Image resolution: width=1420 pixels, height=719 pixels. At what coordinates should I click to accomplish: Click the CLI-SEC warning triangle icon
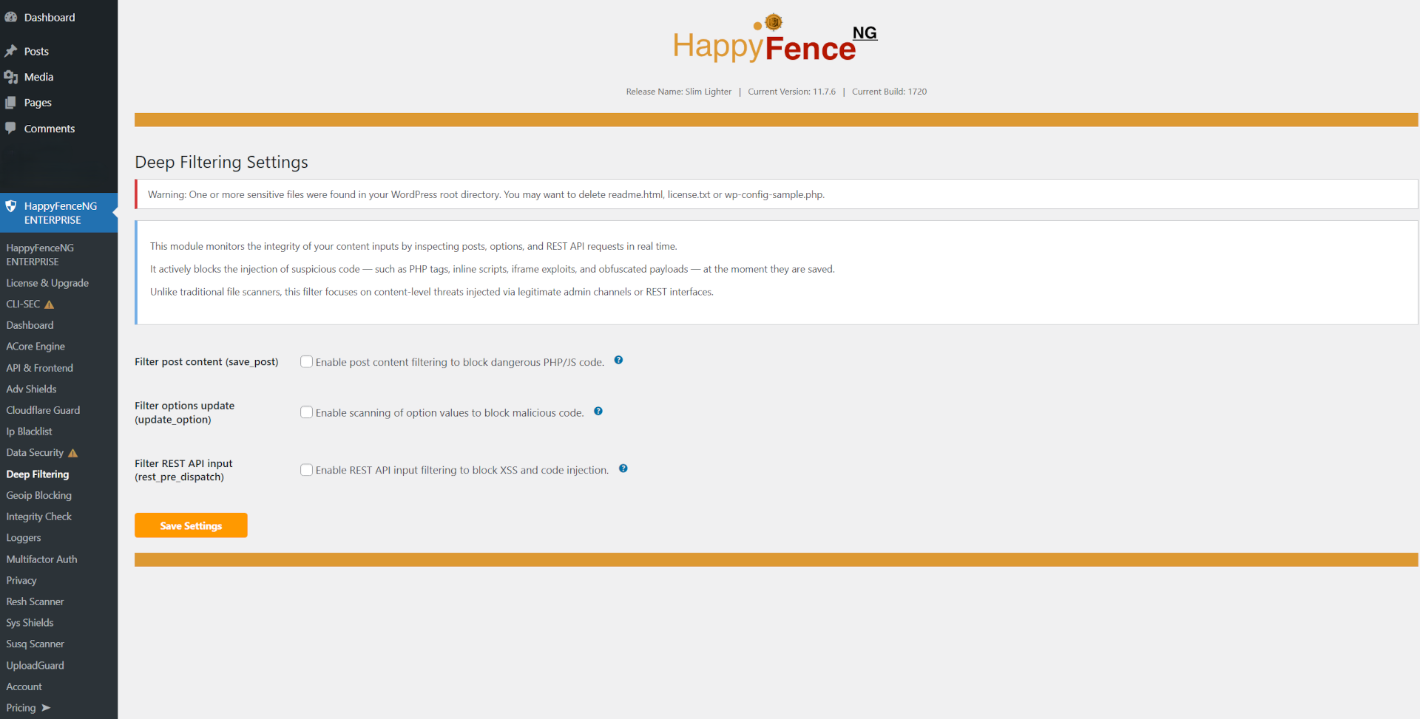[50, 304]
